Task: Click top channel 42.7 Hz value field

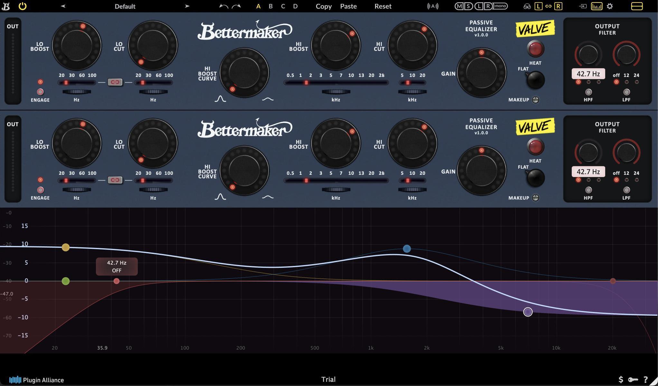Action: pos(588,74)
